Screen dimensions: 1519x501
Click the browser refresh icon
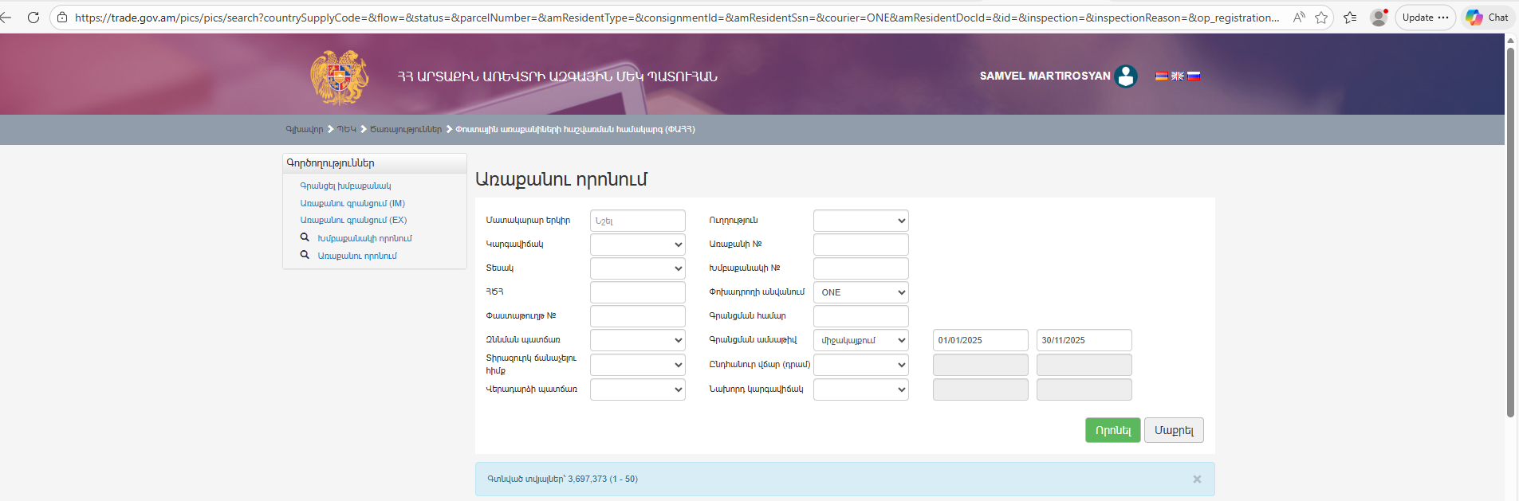click(33, 18)
